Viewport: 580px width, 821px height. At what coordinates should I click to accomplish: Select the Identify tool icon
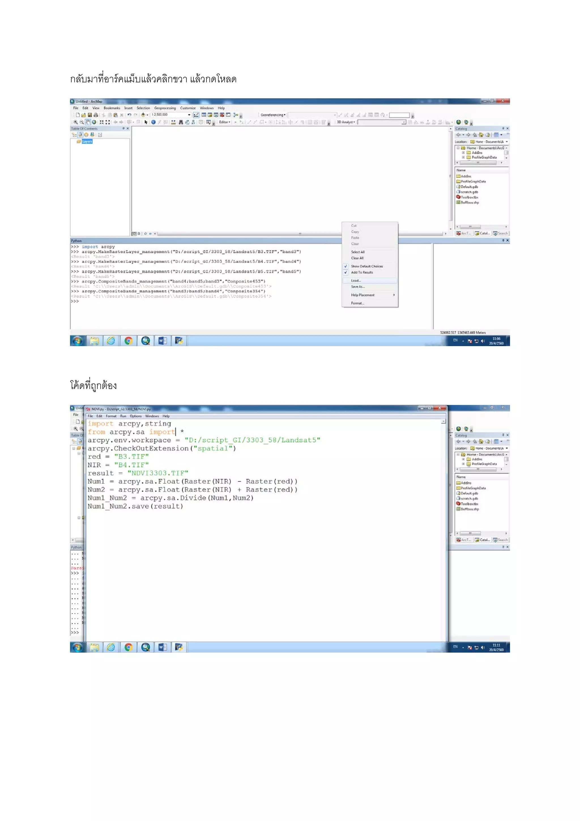click(153, 122)
